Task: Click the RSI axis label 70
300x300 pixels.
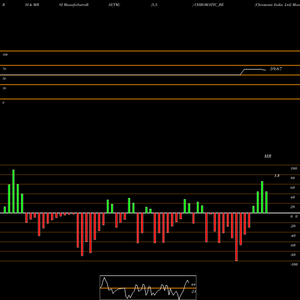Action: 4,69
